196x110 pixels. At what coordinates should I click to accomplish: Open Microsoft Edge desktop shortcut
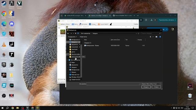(x=4, y=25)
